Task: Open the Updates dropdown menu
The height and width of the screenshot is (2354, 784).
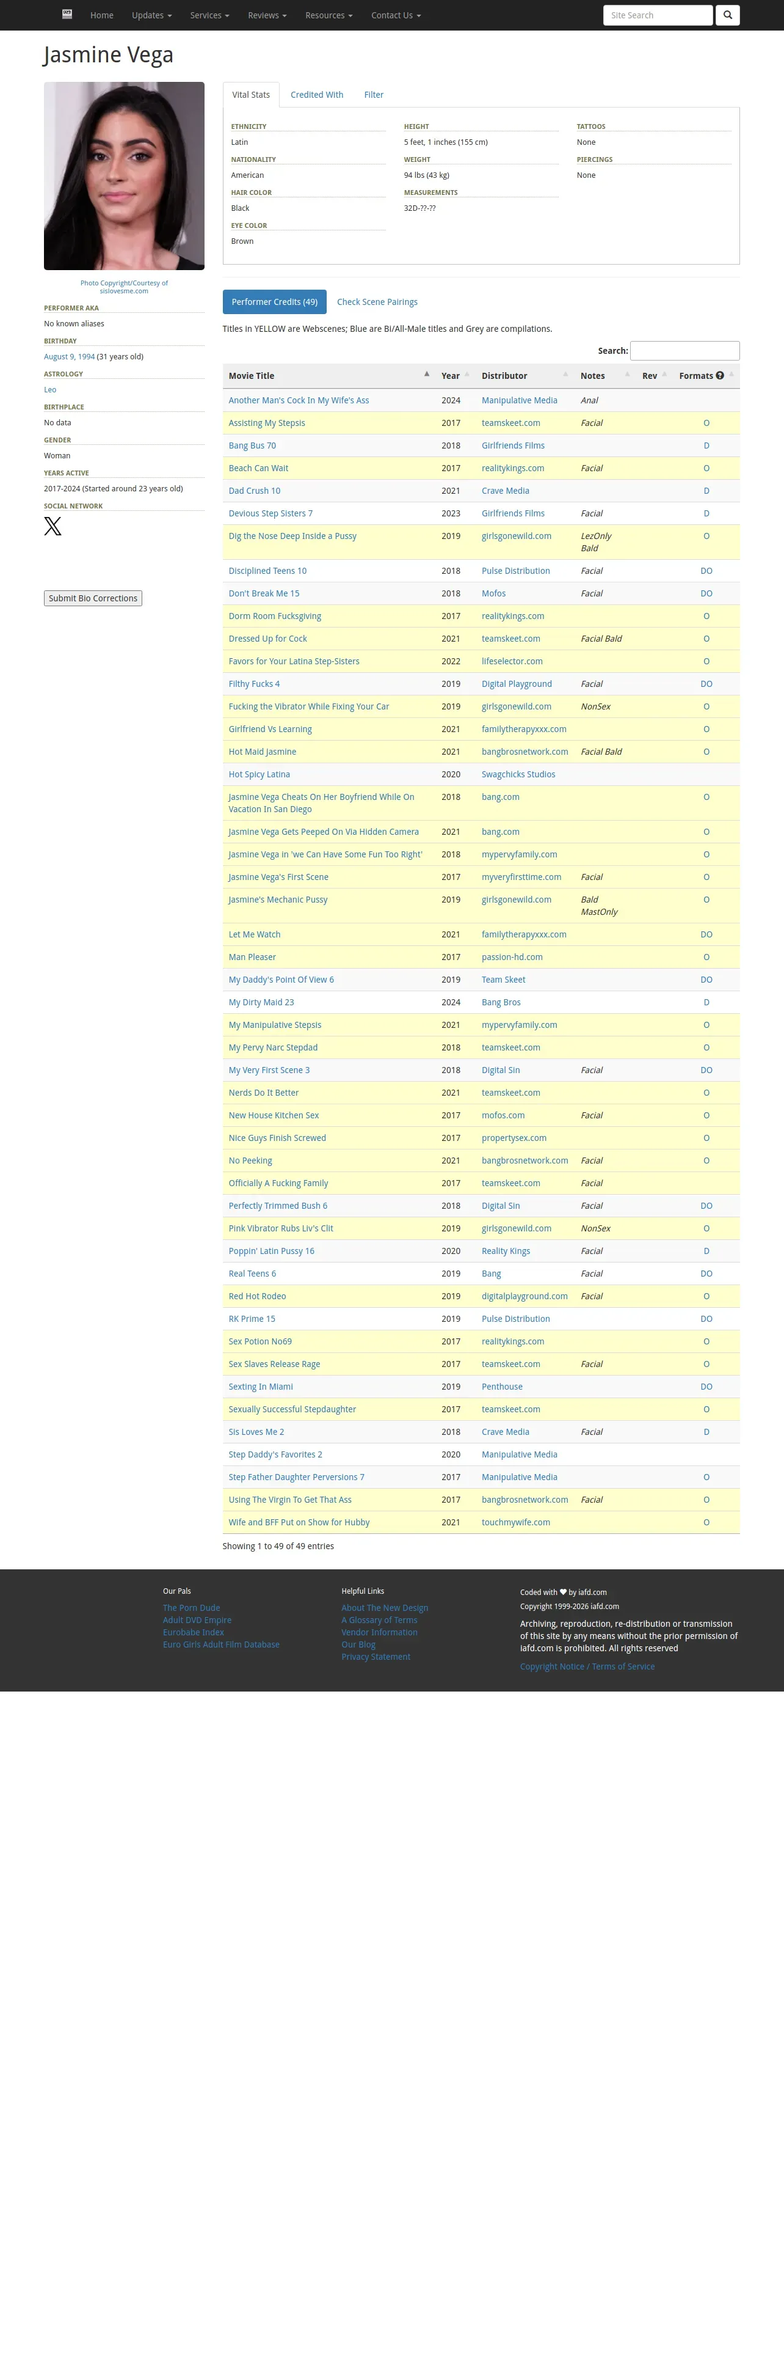Action: tap(151, 15)
